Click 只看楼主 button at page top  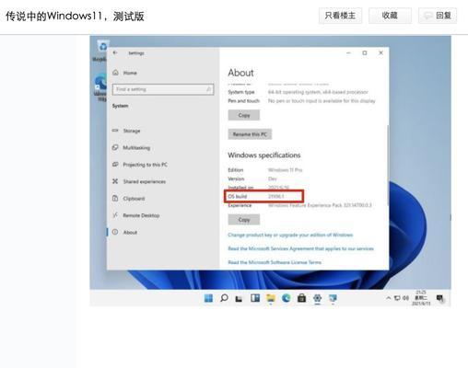point(340,16)
